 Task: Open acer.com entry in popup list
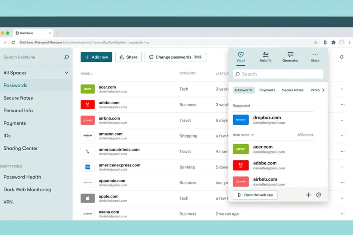click(273, 149)
